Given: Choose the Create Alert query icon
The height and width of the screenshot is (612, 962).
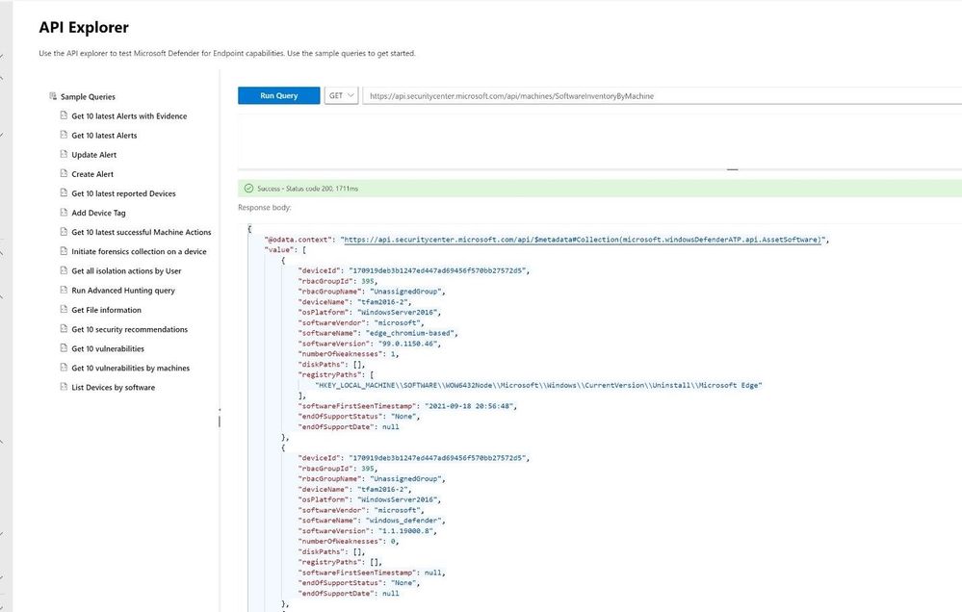Looking at the screenshot, I should click(x=64, y=173).
